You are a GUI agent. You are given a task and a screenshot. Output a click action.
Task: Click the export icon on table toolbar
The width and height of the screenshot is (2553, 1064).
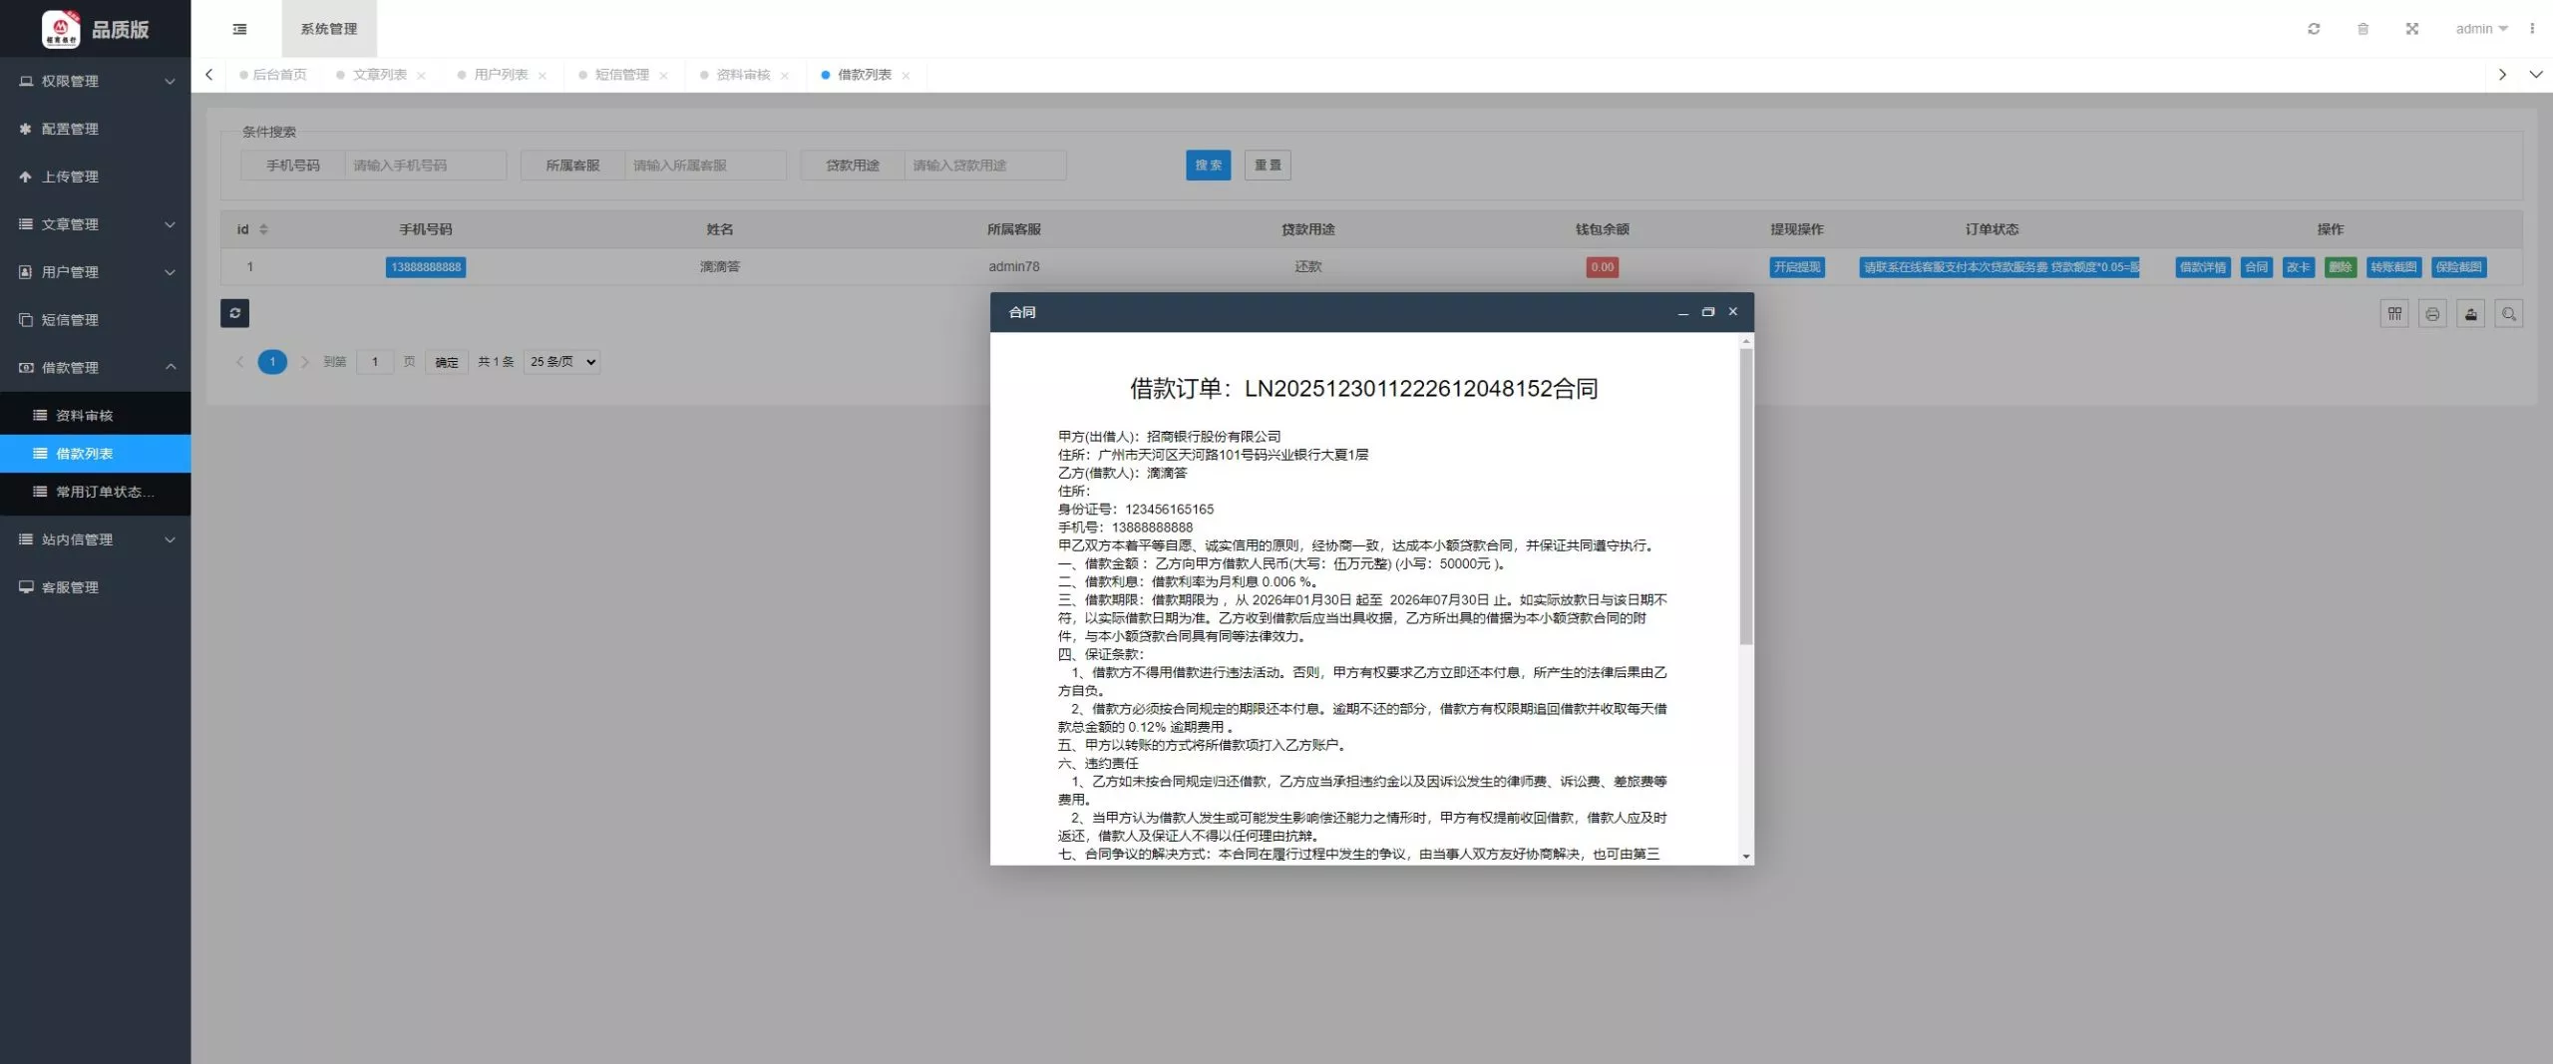2470,314
